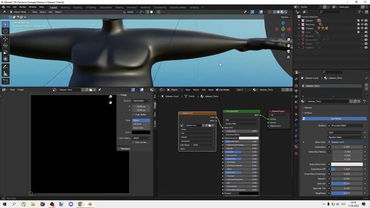Viewport: 370px width, 208px height.
Task: Switch to the Layout workspace tab
Action: pos(53,8)
